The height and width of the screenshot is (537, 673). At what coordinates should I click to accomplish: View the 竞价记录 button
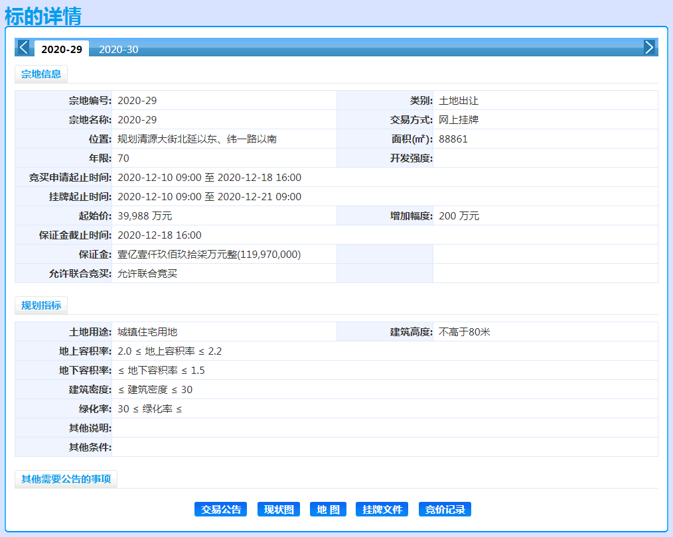pyautogui.click(x=445, y=509)
